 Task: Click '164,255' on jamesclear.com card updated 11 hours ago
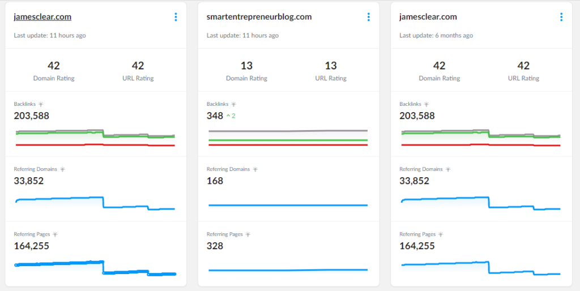(32, 246)
